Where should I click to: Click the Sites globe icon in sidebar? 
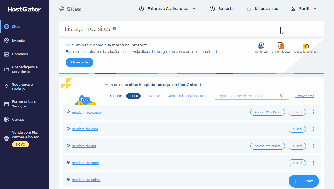pyautogui.click(x=7, y=27)
